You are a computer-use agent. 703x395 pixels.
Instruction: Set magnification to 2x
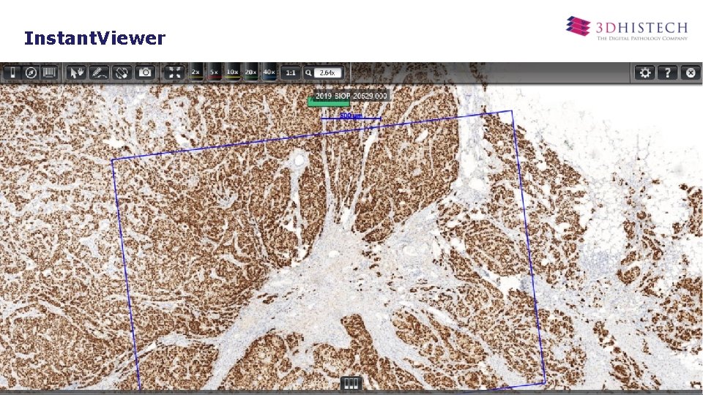click(196, 72)
